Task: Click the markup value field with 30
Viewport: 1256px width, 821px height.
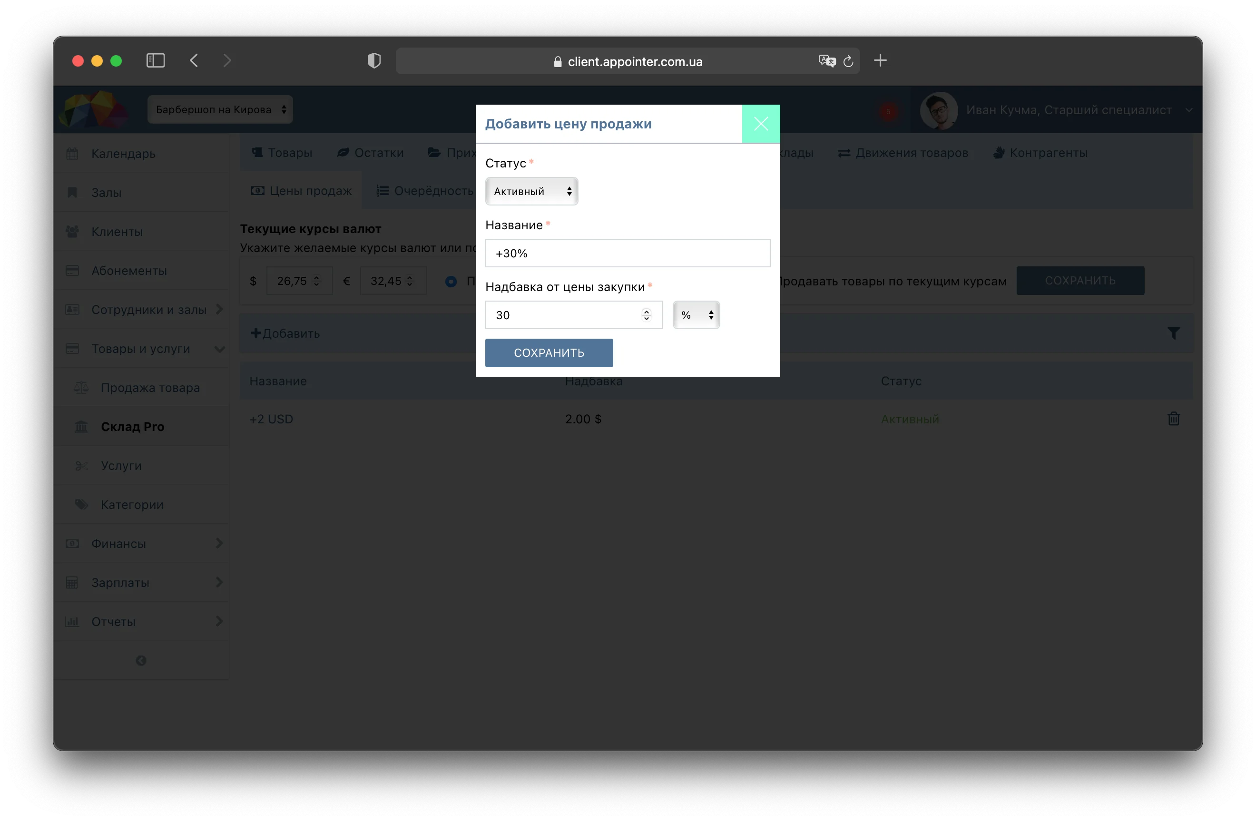Action: pyautogui.click(x=574, y=315)
